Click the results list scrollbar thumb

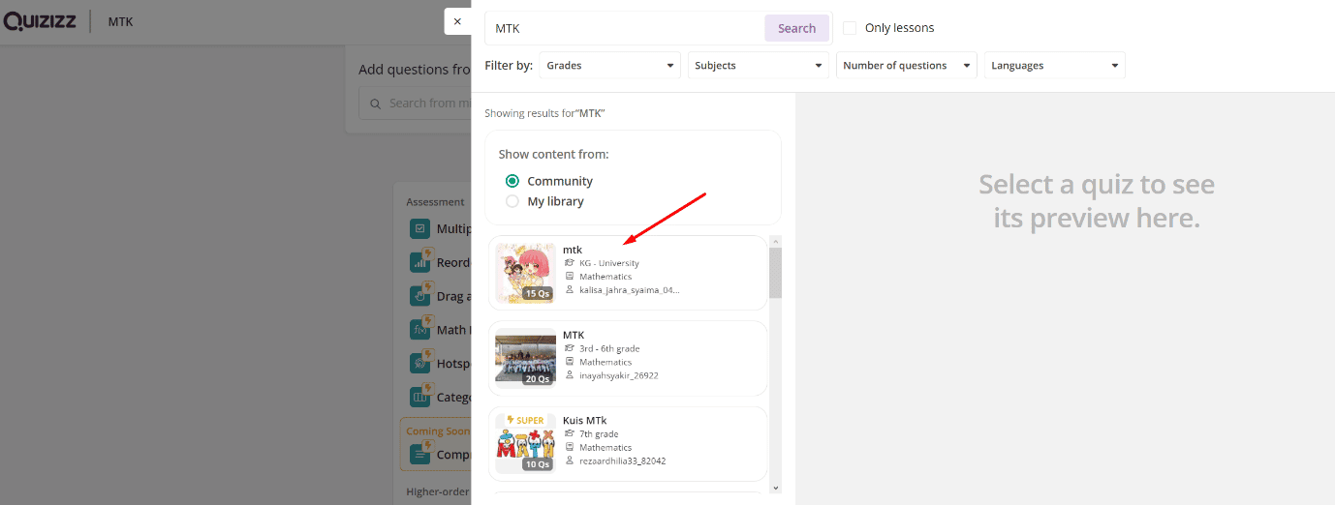pyautogui.click(x=775, y=272)
